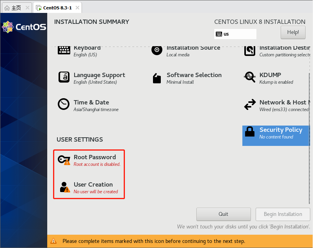Click the Language Support icon
313x248 pixels.
[64, 77]
